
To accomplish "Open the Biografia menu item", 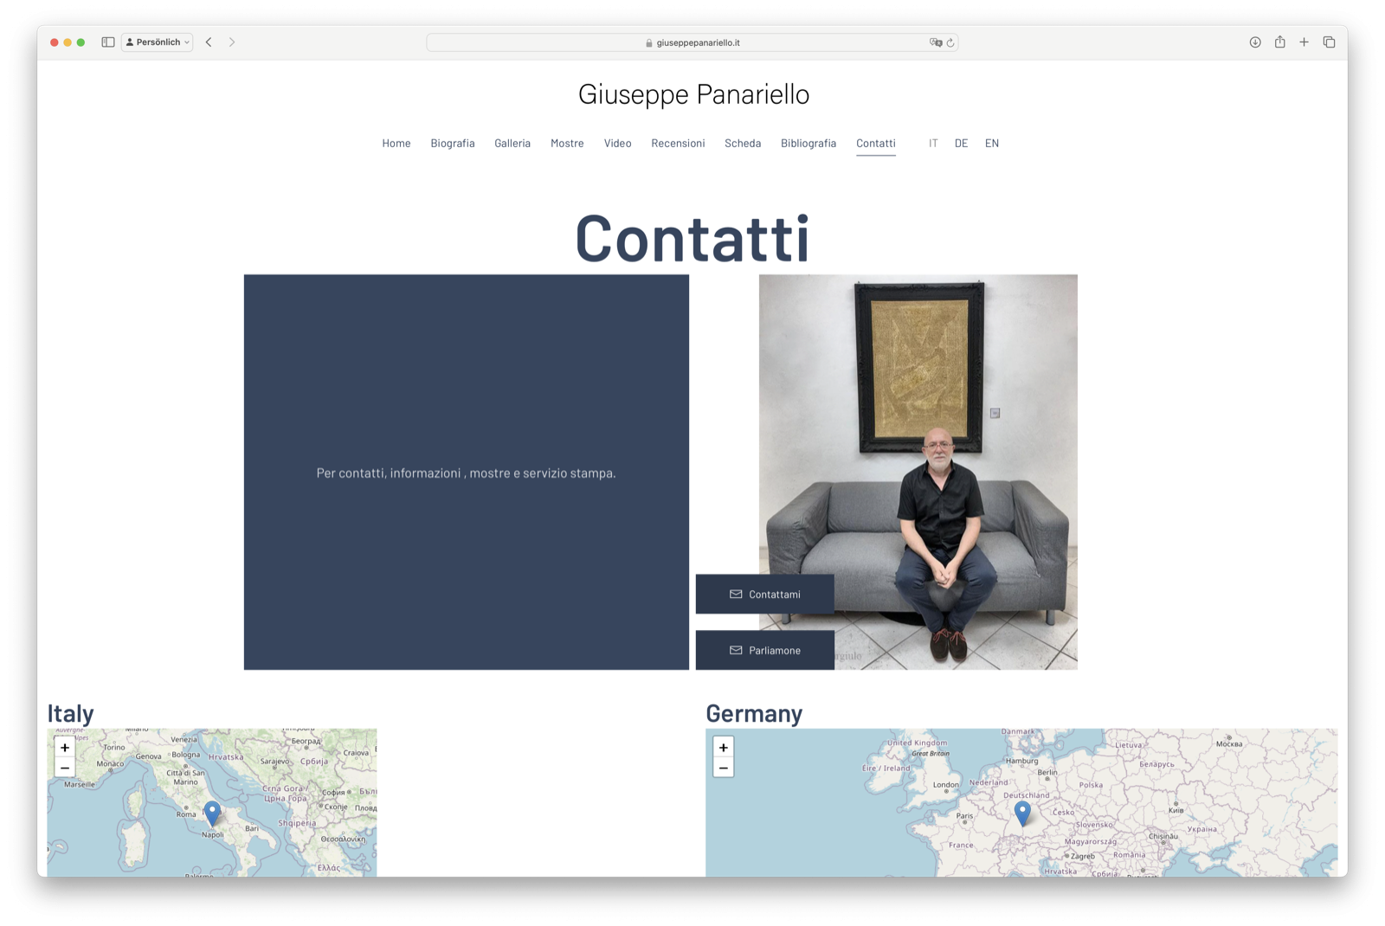I will (453, 144).
